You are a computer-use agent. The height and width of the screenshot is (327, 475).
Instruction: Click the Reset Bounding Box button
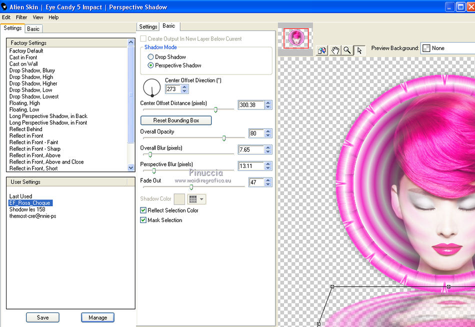click(x=176, y=120)
